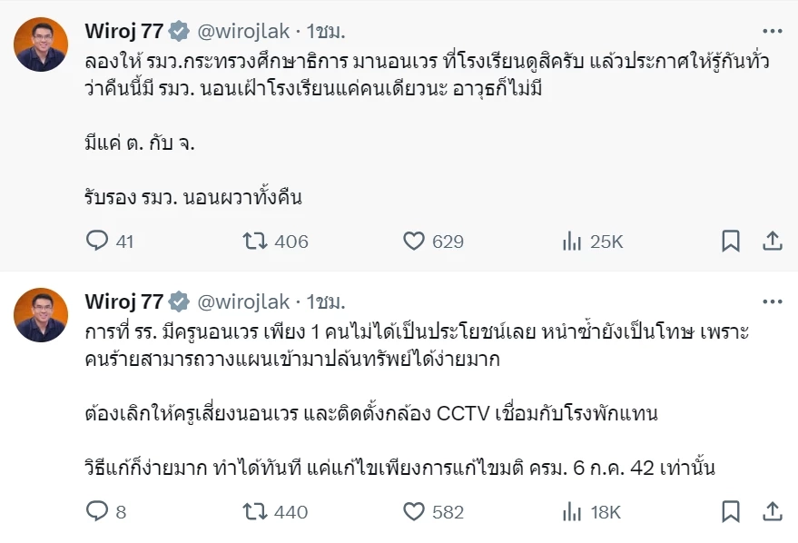This screenshot has width=798, height=543.
Task: Open view analytics showing 25K on first tweet
Action: pos(571,242)
